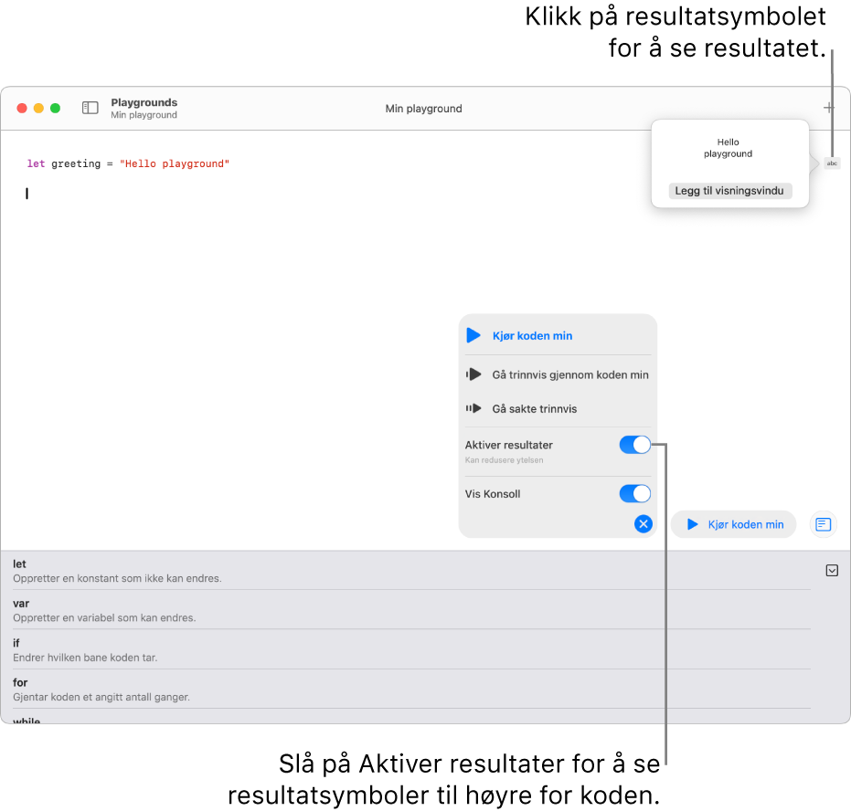Click the "Hello playground" string in code

pyautogui.click(x=175, y=163)
